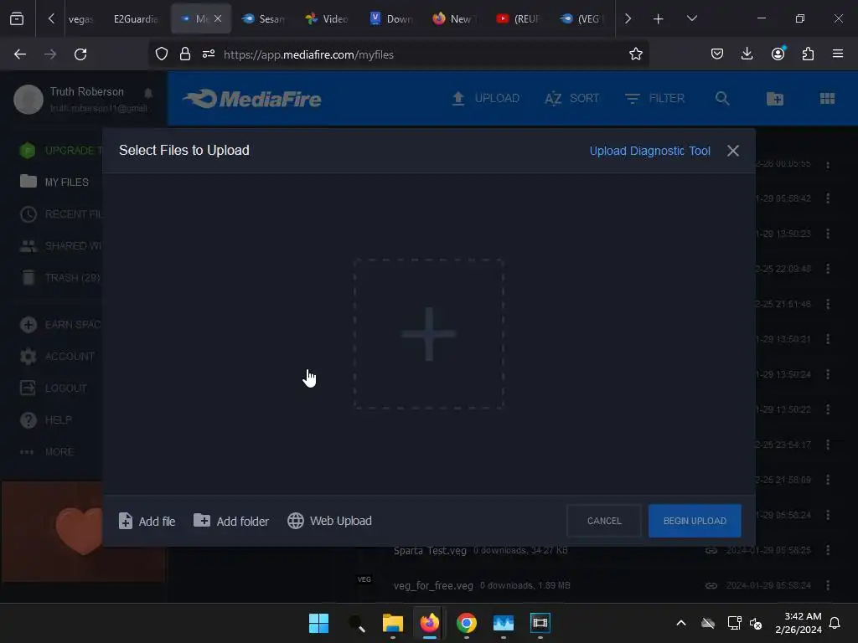Switch to the (VEG tab
Image resolution: width=858 pixels, height=643 pixels.
tap(581, 18)
